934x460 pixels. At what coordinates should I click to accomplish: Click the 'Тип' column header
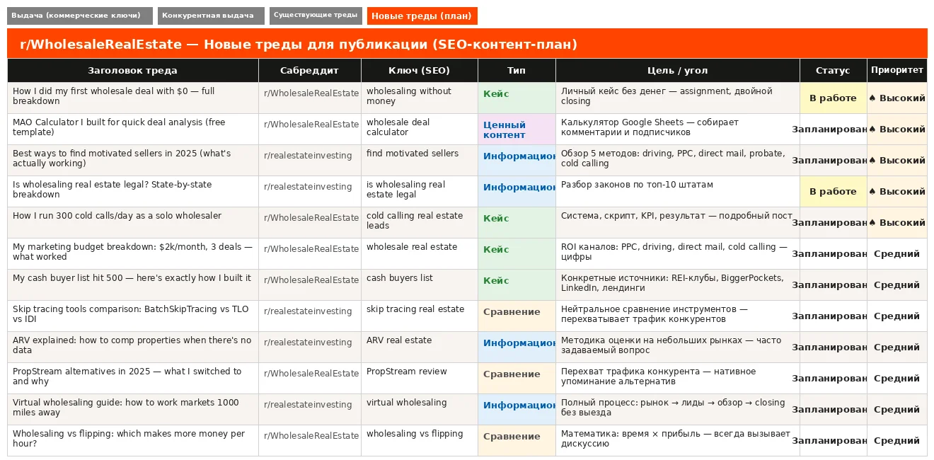(517, 70)
